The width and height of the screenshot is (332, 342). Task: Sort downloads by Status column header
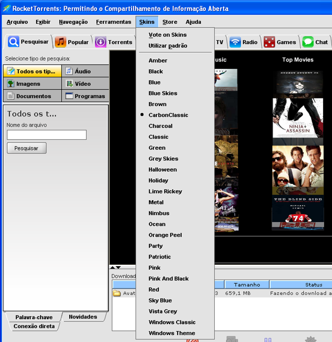click(x=314, y=285)
